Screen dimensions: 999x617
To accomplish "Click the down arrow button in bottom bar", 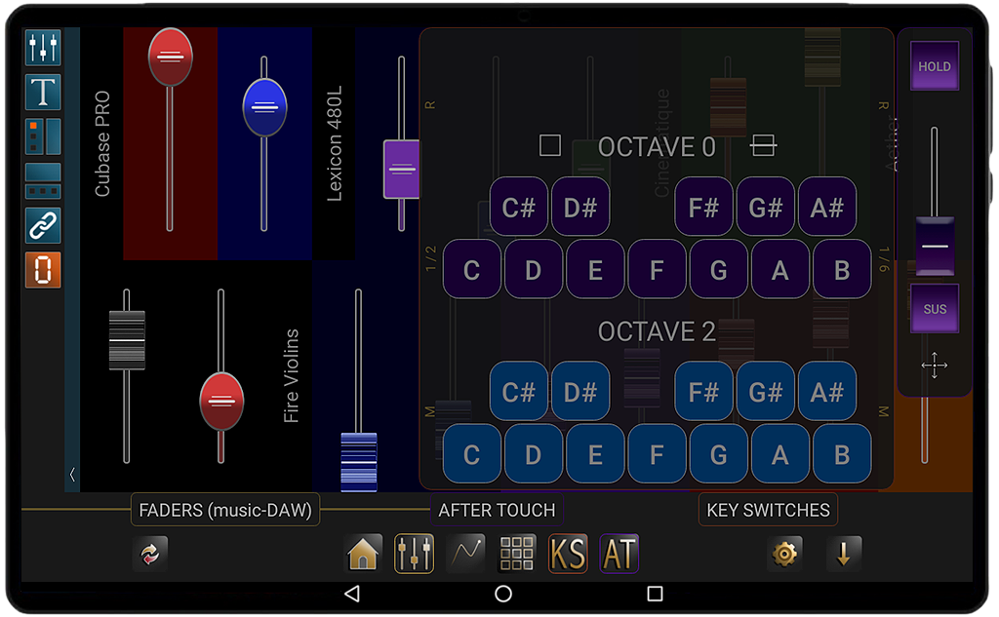I will pyautogui.click(x=844, y=554).
